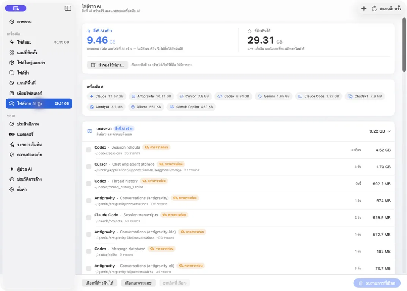
Task: Click the เทียบโฟลเดอร์ compare icon
Action: (x=12, y=93)
